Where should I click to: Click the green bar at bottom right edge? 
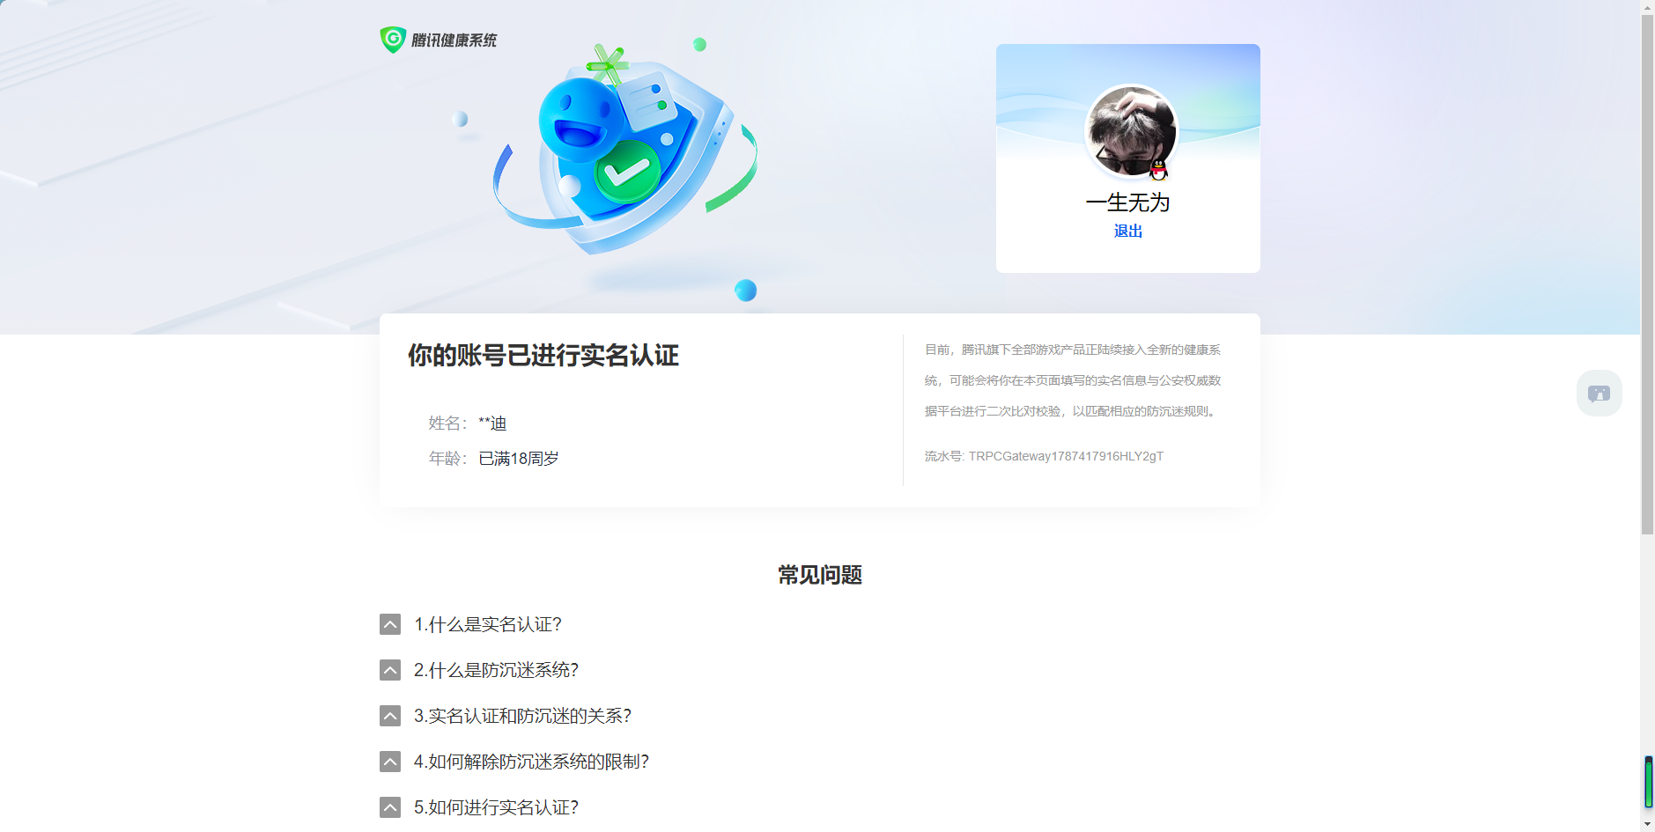coord(1648,782)
